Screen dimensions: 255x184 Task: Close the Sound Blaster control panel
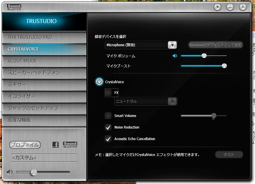[x=243, y=7]
